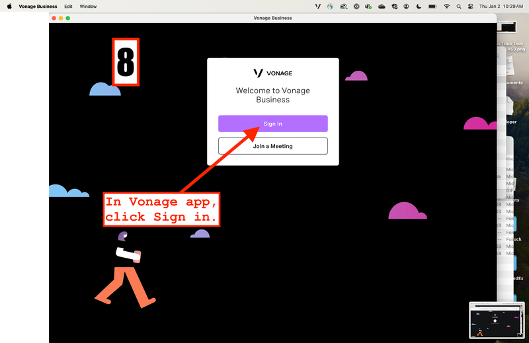Click the green full-screen window button
Image resolution: width=529 pixels, height=343 pixels.
[x=69, y=18]
